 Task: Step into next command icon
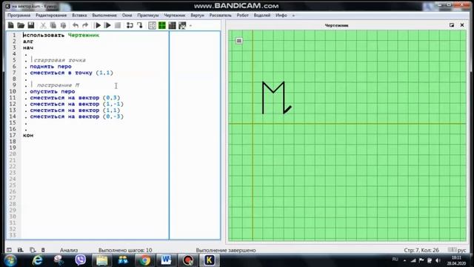(x=130, y=25)
